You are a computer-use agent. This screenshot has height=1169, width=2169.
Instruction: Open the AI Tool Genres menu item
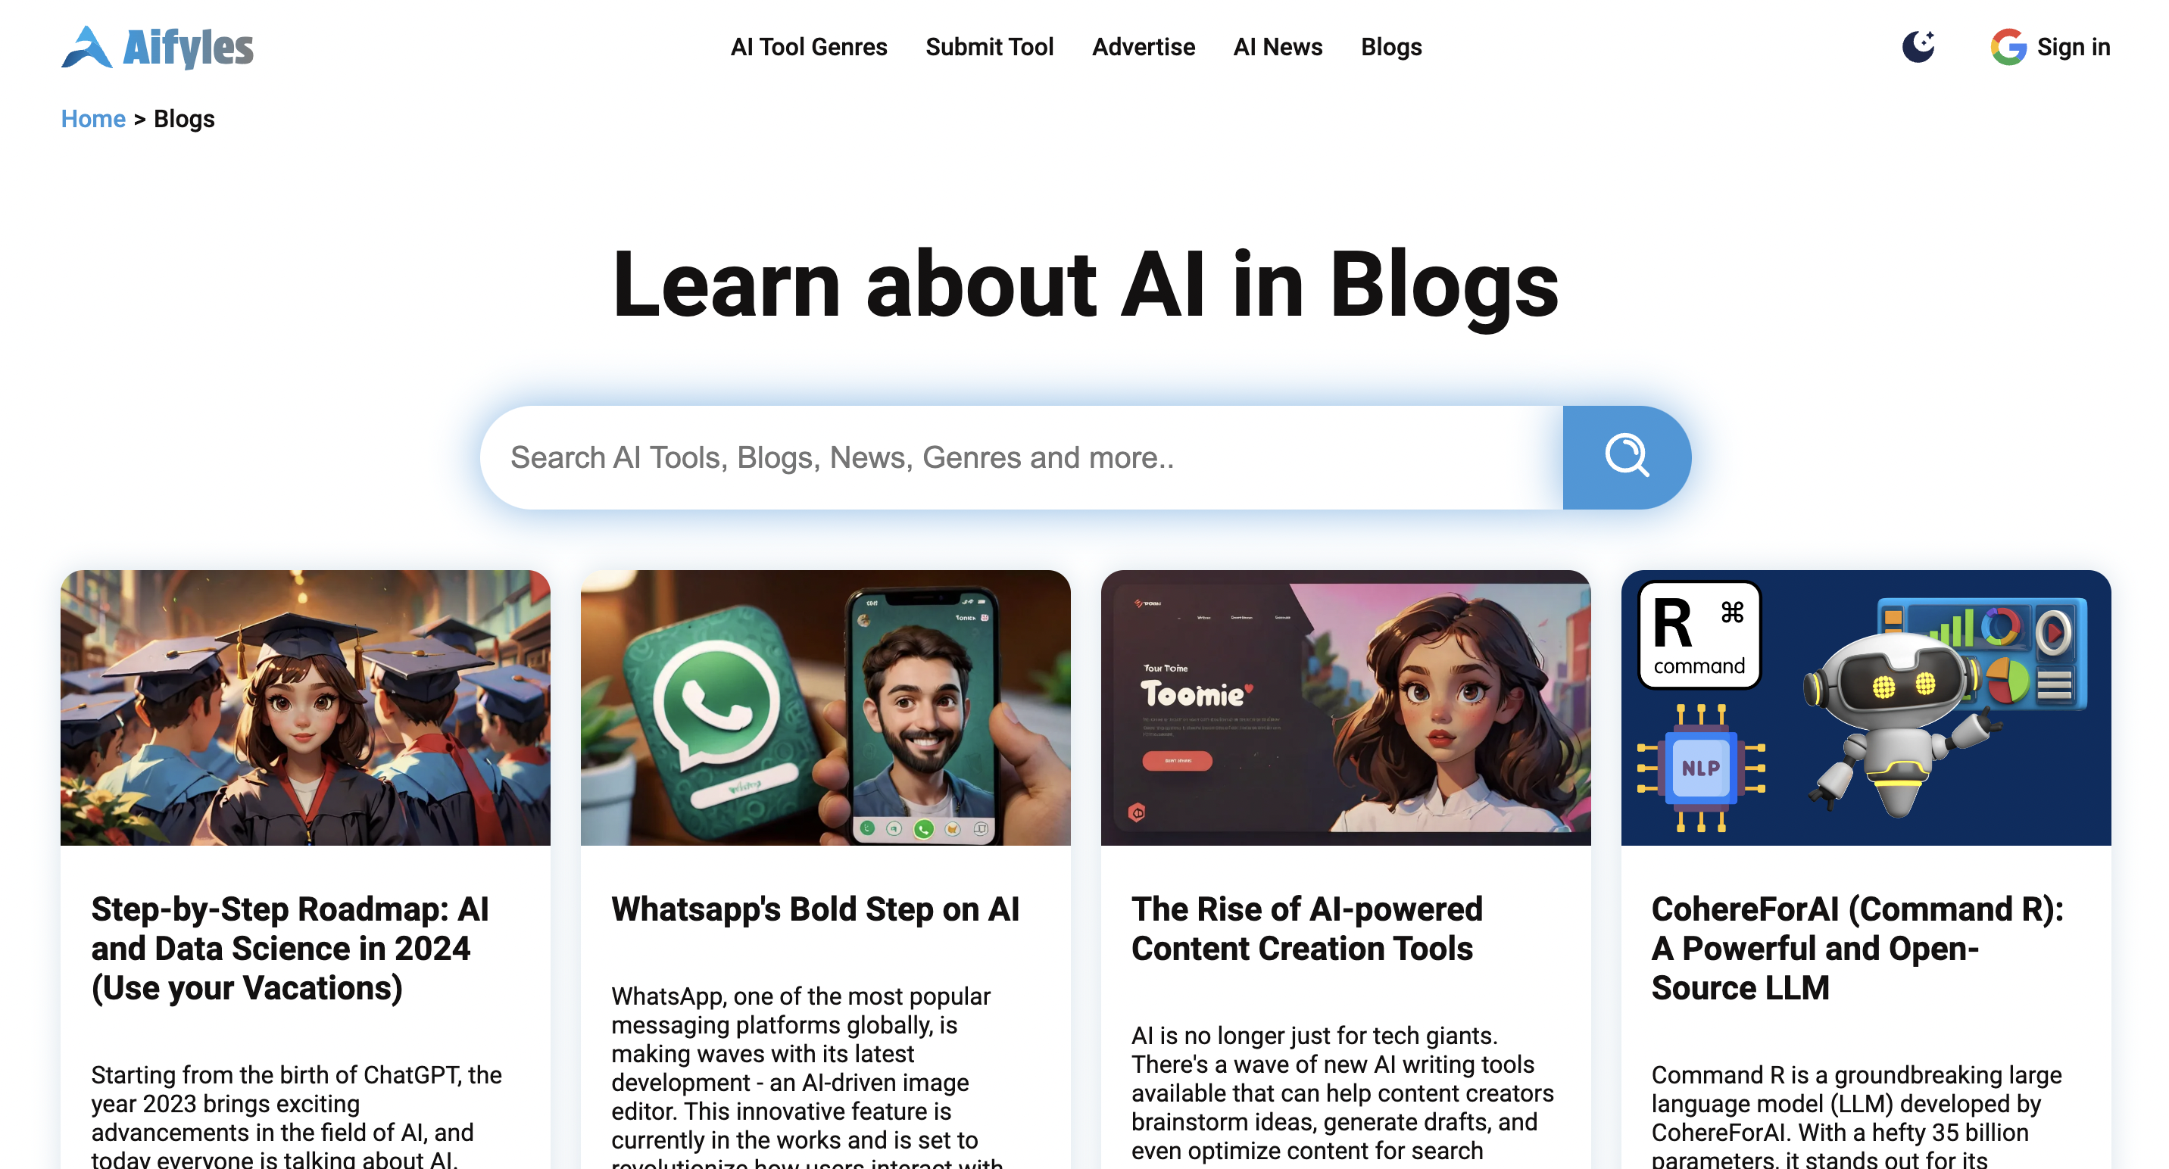(x=808, y=47)
